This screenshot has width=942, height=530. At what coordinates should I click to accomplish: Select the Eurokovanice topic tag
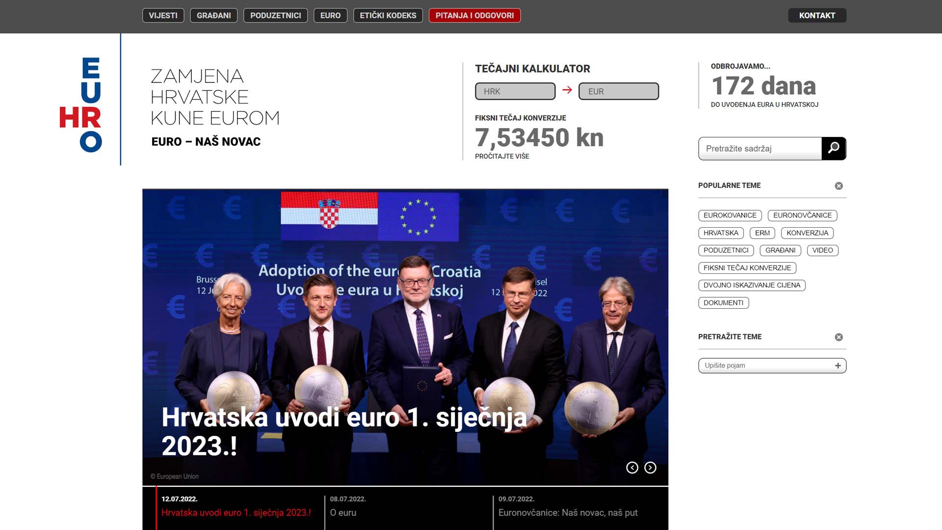pos(730,215)
